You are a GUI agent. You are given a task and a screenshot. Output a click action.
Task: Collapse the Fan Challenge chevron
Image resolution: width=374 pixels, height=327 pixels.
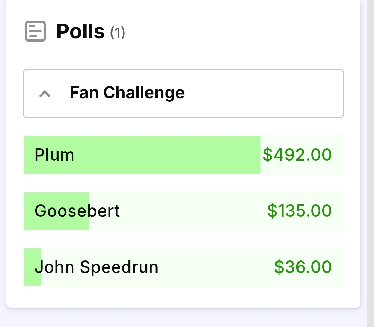coord(45,94)
